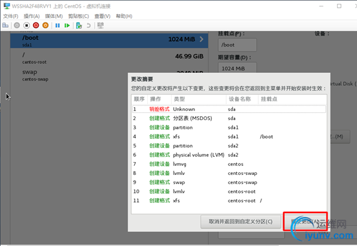Click the green Reset/Resume icon
This screenshot has width=357, height=246.
coord(67,26)
